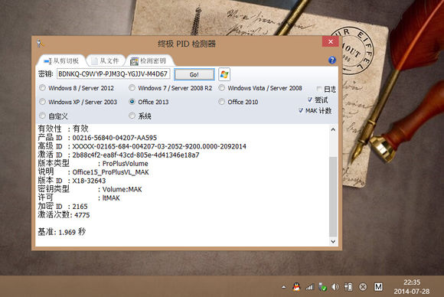Click the 密钥 product key input field
Viewport: 444px width, 297px height.
tap(113, 74)
